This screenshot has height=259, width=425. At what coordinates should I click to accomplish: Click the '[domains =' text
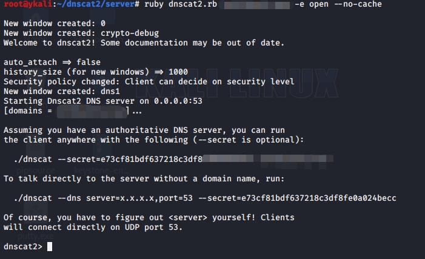[29, 112]
